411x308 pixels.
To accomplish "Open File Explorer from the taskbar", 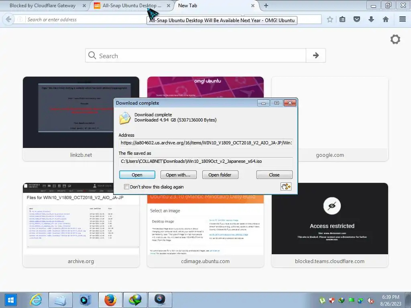I will pos(60,300).
